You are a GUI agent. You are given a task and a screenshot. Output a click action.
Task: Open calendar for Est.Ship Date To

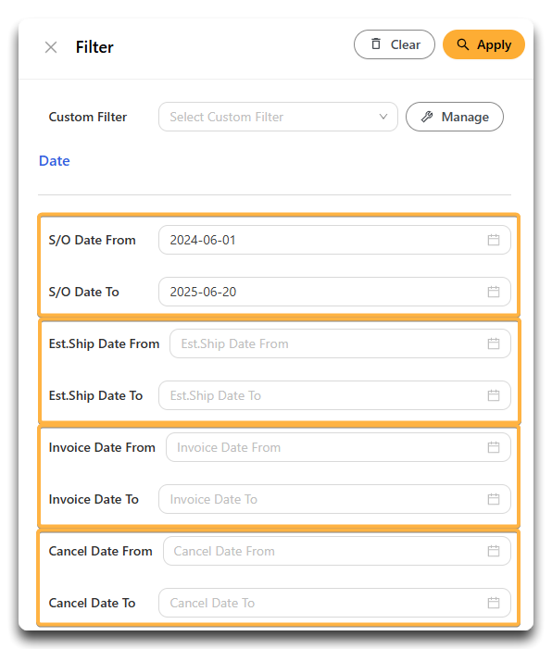(494, 395)
